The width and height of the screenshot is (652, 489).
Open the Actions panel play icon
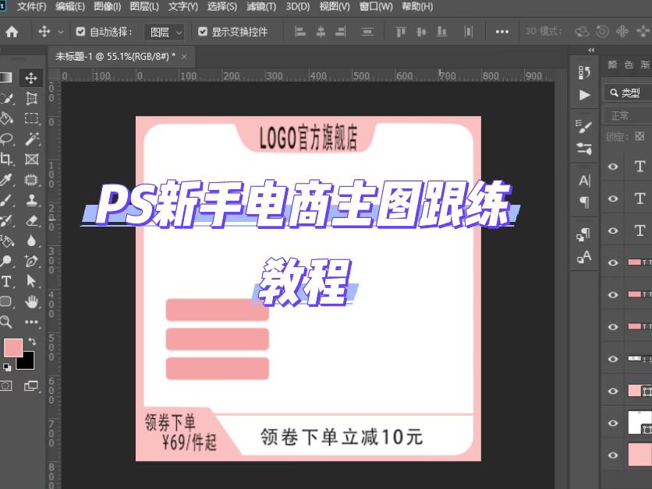coord(584,95)
